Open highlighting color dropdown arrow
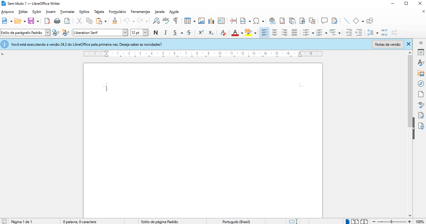The image size is (426, 224). pyautogui.click(x=255, y=33)
